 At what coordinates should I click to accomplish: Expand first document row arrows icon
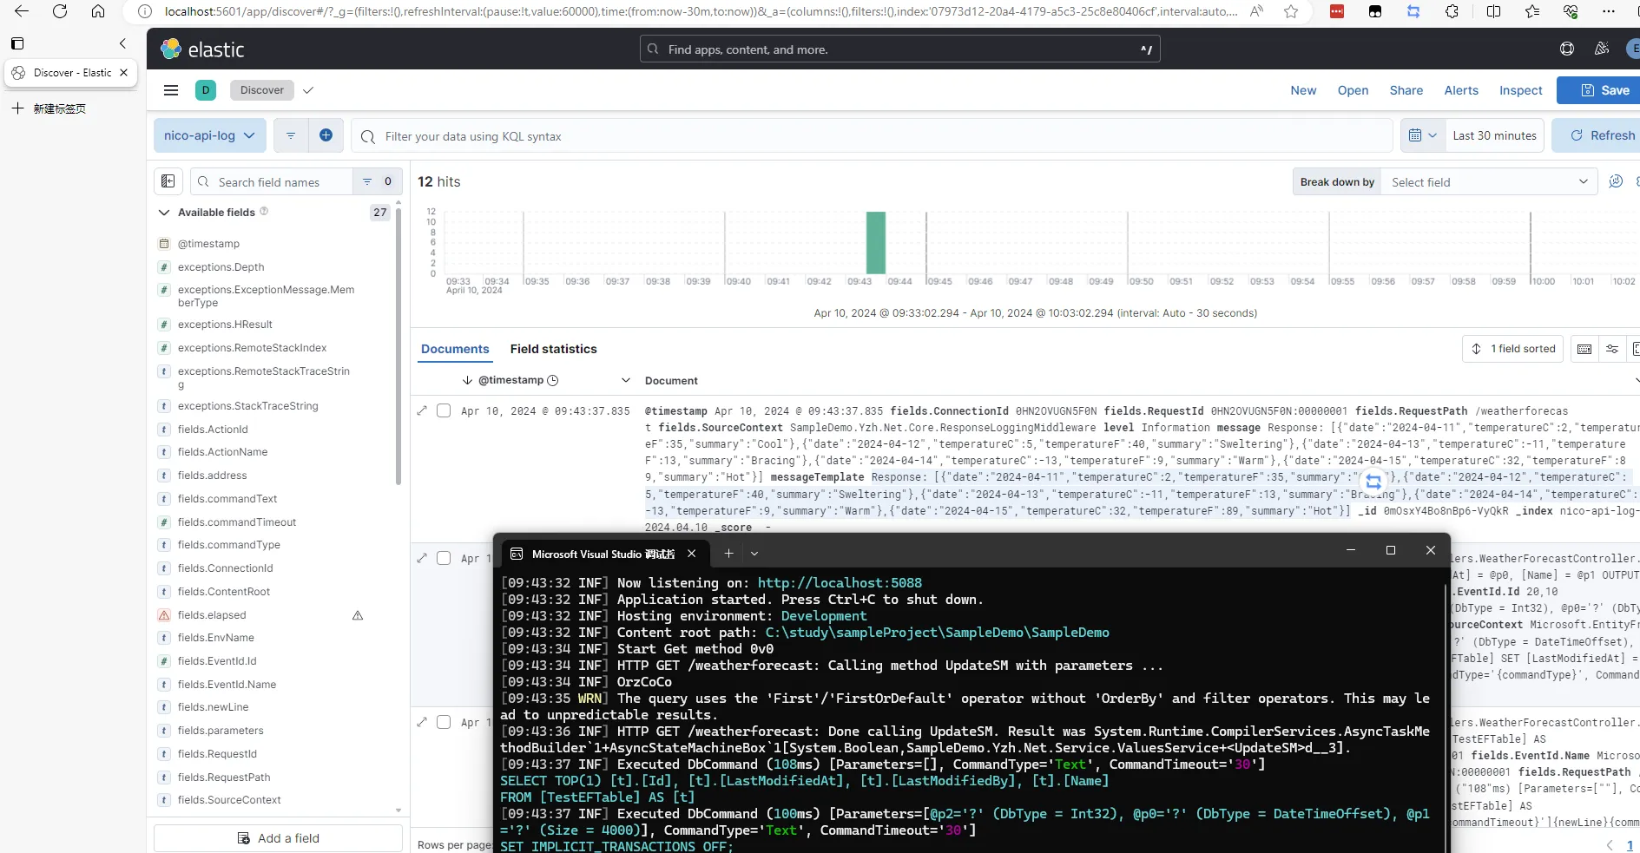click(x=422, y=410)
